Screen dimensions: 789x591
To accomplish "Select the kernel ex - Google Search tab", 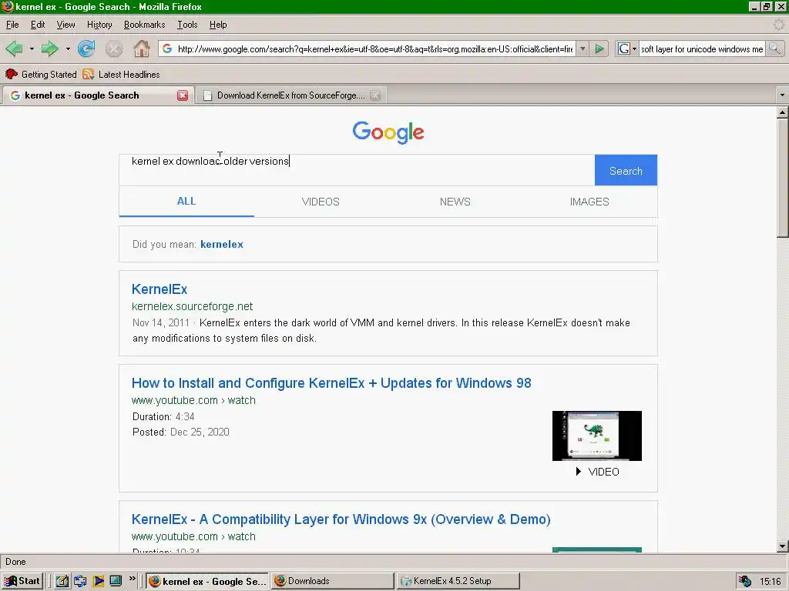I will coord(98,95).
